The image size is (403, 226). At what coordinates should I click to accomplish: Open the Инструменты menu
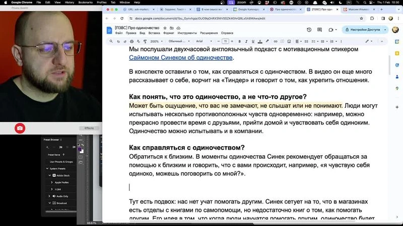[187, 33]
